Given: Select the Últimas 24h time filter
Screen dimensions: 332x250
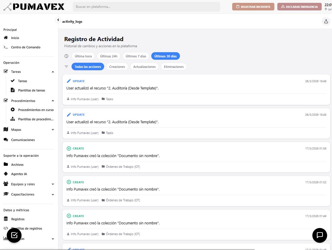Looking at the screenshot, I should click(x=109, y=56).
